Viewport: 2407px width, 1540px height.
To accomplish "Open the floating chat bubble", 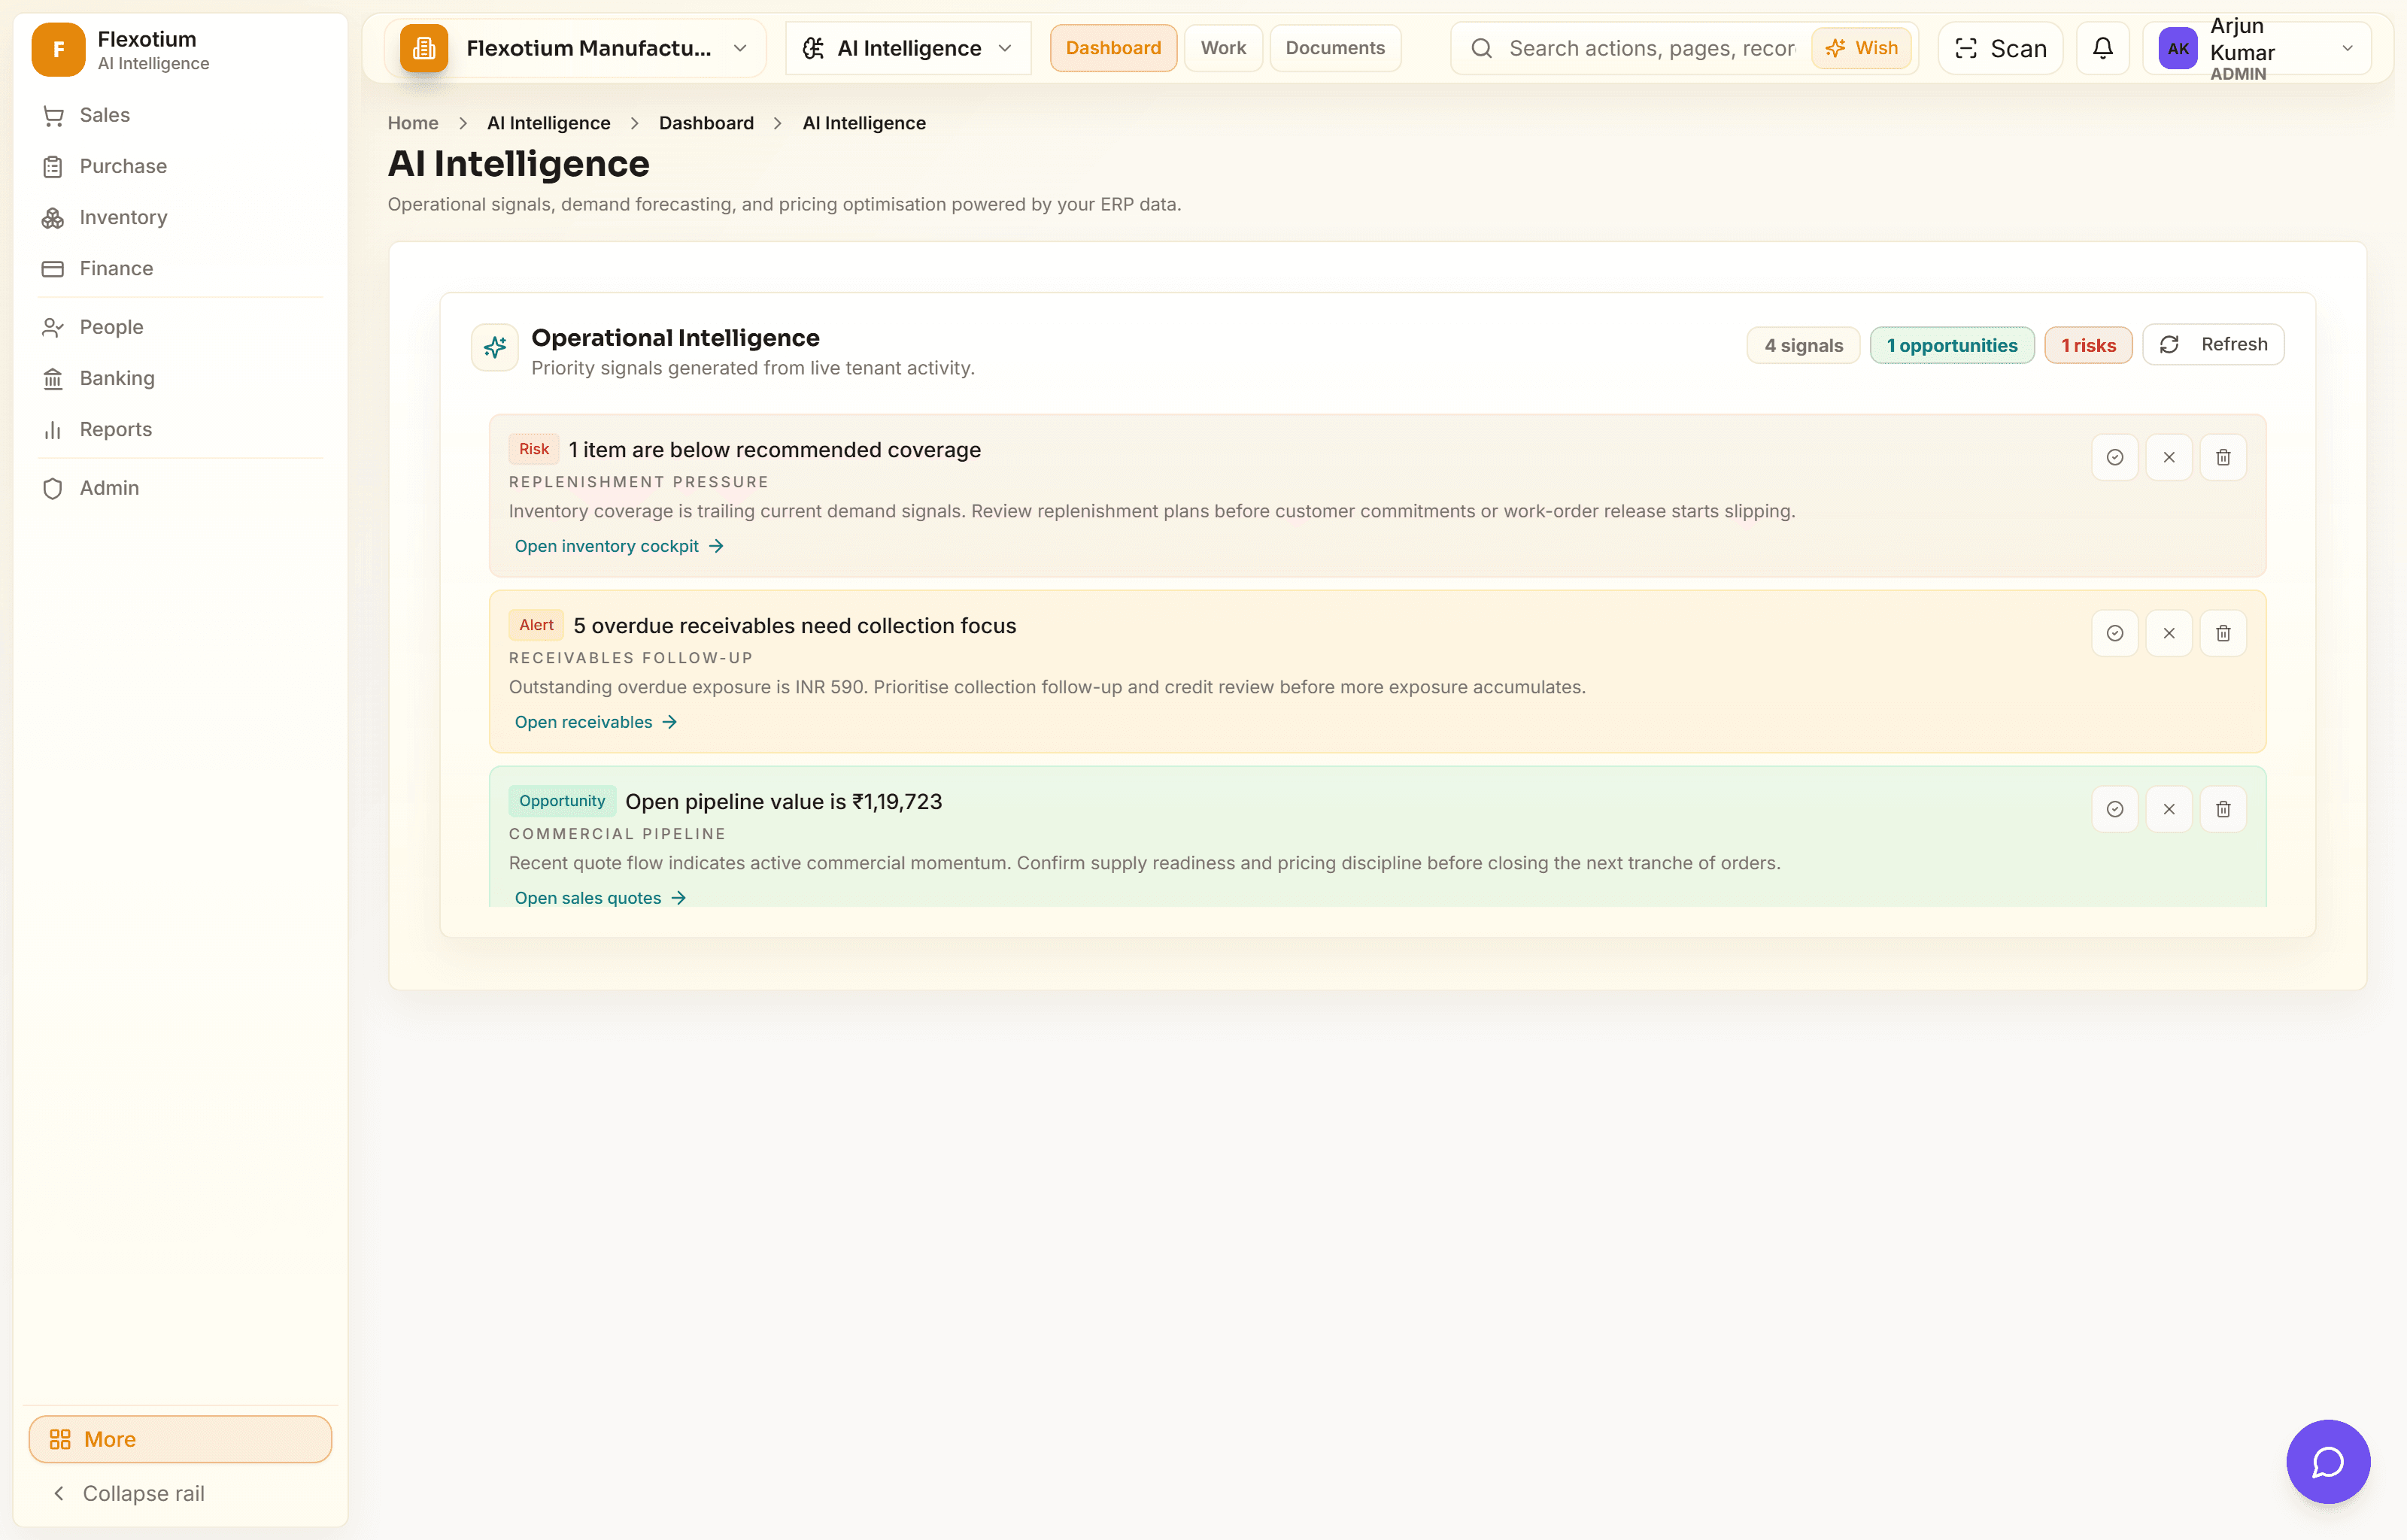I will [2328, 1461].
